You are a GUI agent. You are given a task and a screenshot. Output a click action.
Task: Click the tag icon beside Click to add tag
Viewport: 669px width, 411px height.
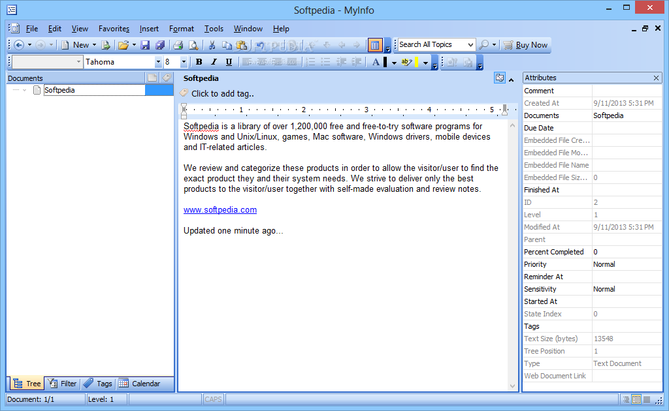click(x=184, y=93)
